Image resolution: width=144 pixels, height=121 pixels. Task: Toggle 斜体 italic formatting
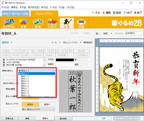(x=24, y=51)
